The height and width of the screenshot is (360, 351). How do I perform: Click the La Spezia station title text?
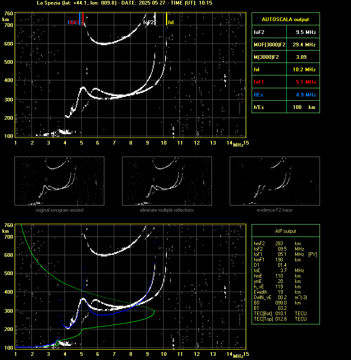pos(124,3)
